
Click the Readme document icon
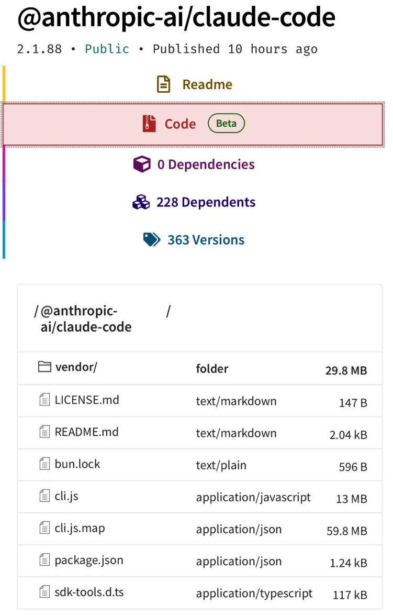coord(163,84)
